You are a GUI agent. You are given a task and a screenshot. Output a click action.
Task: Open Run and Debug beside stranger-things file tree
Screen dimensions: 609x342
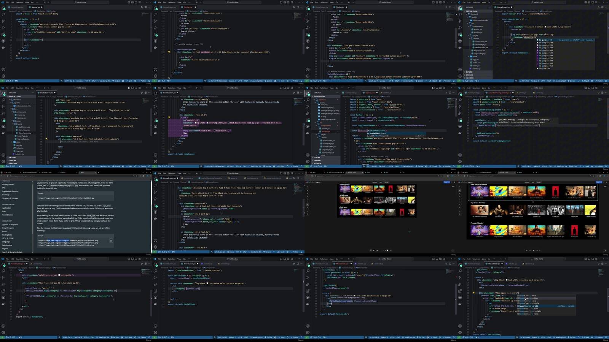click(308, 113)
